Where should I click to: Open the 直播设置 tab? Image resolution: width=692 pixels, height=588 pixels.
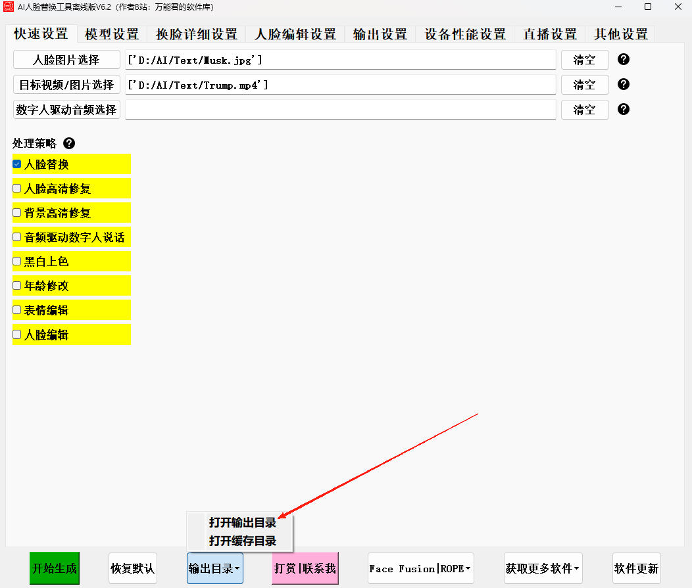point(550,34)
